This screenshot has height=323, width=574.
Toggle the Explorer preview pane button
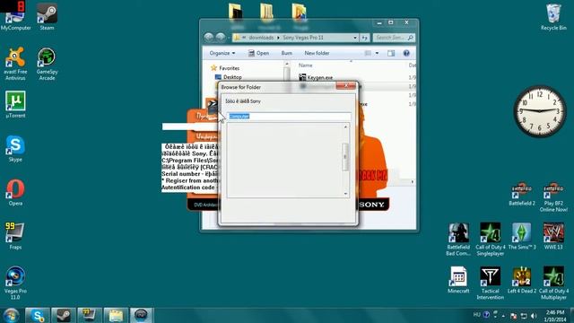point(391,53)
